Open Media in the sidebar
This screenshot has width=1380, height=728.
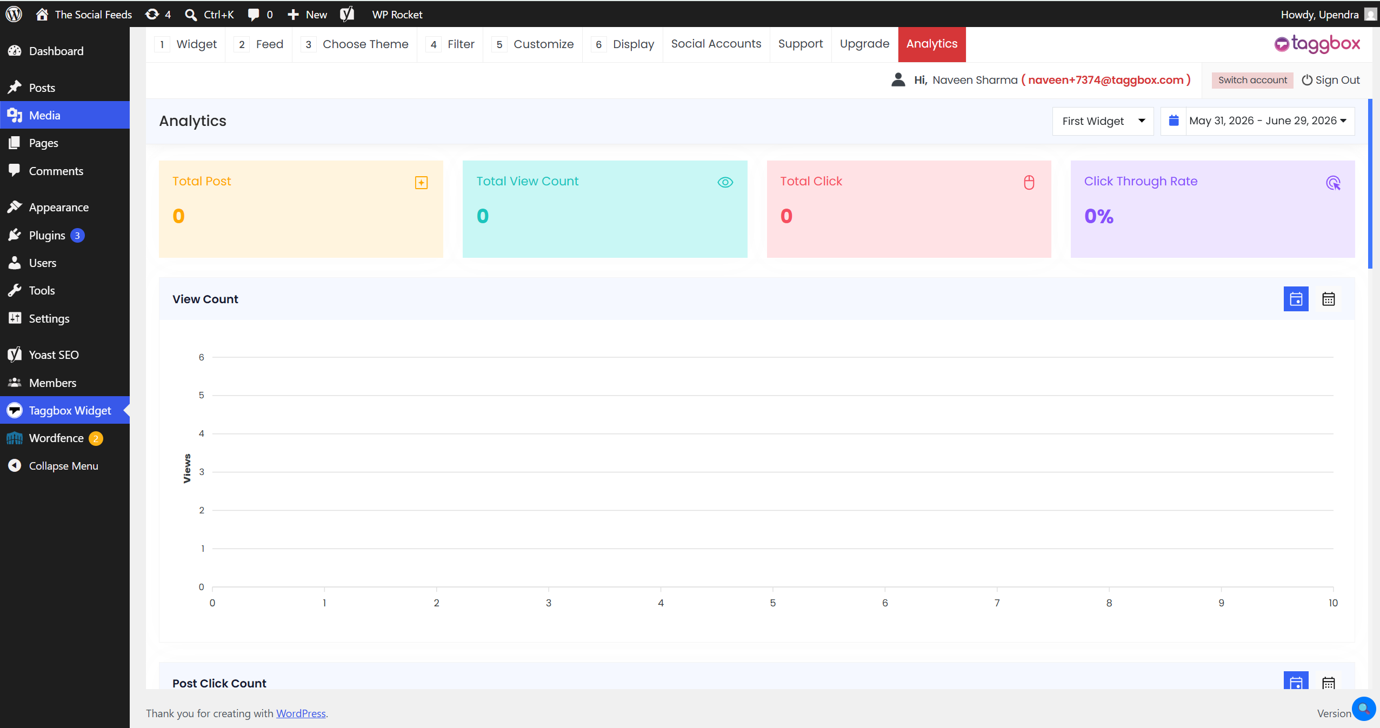[x=65, y=115]
